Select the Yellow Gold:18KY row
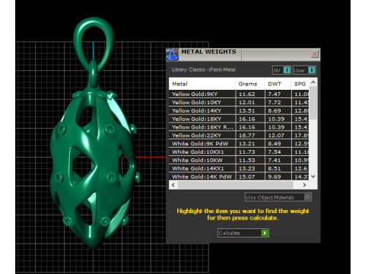 239,119
